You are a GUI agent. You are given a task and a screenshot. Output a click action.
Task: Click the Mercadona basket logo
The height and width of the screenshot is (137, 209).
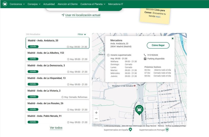(x=5, y=4)
